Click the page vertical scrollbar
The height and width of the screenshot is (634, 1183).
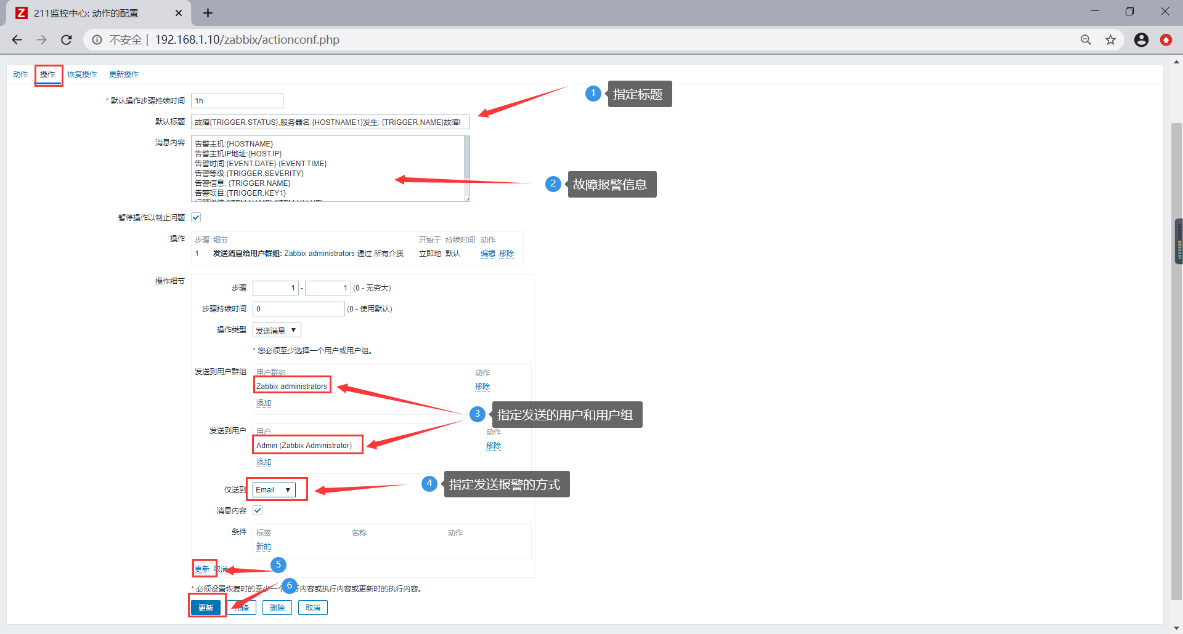(1176, 360)
